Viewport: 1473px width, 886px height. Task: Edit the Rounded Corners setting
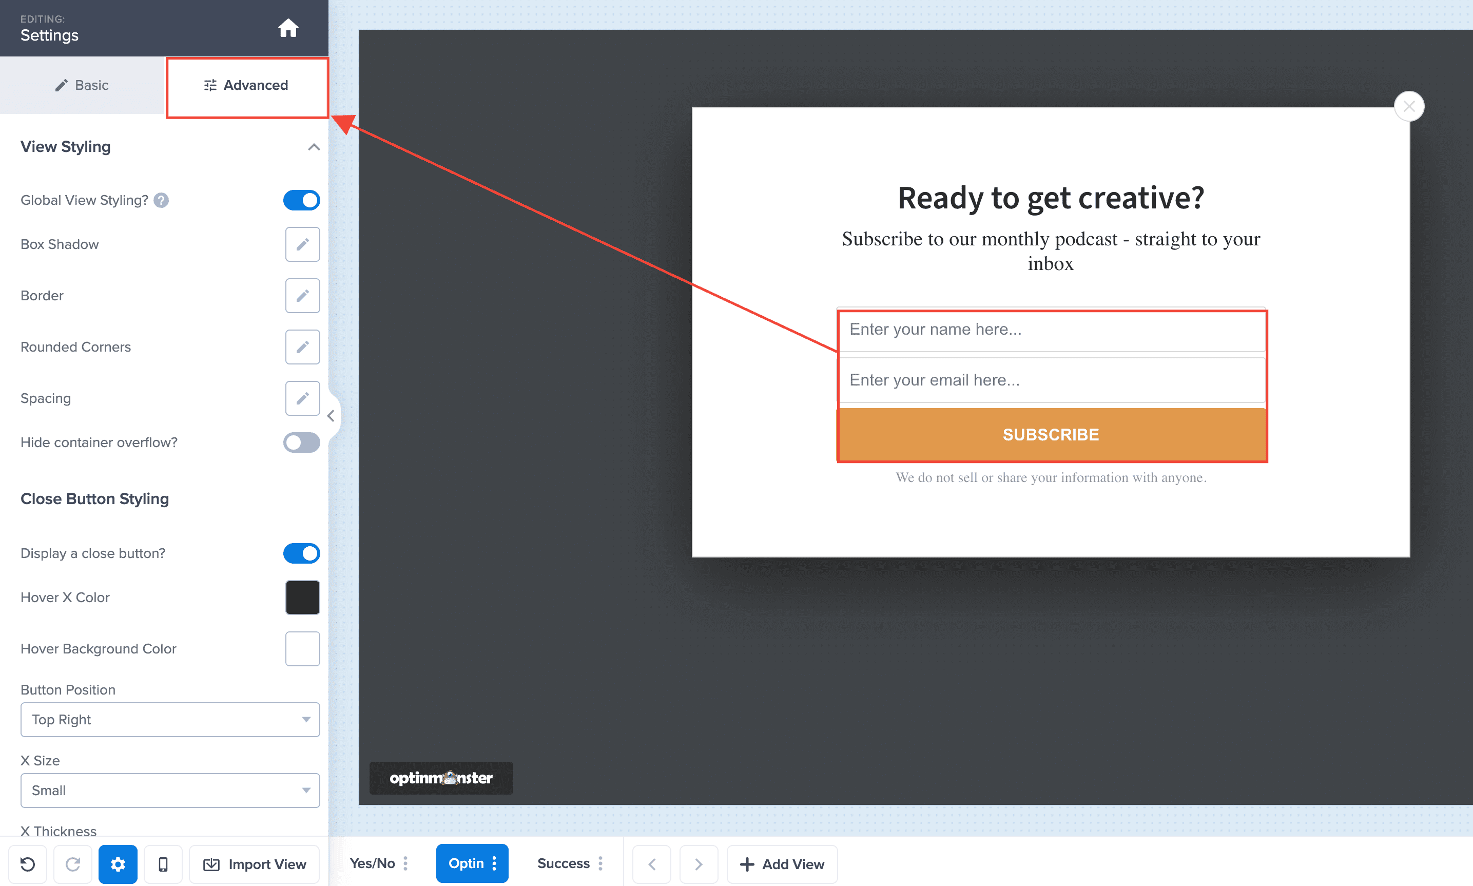[x=303, y=347]
